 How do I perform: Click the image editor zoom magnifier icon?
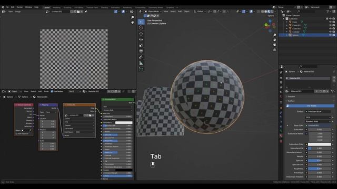point(132,17)
